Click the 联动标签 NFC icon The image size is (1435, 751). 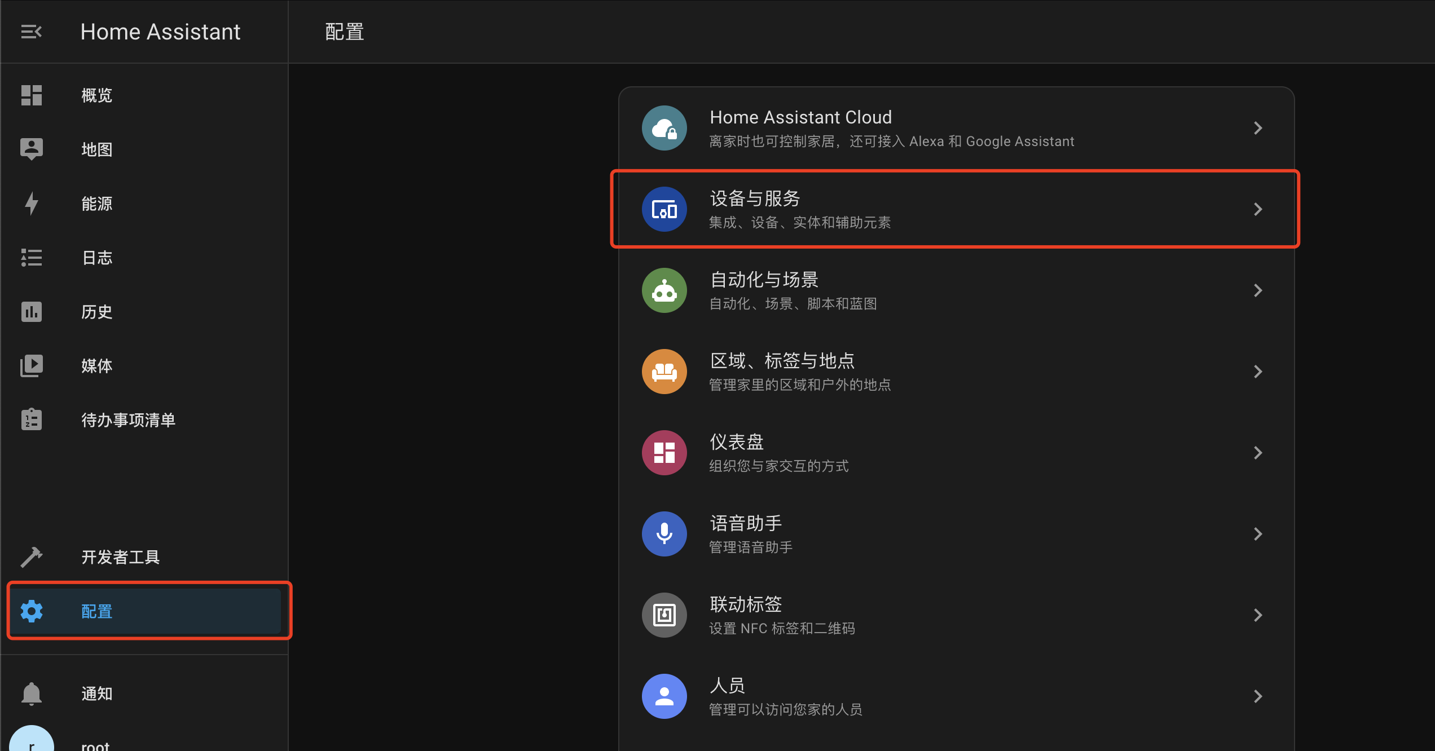[664, 615]
